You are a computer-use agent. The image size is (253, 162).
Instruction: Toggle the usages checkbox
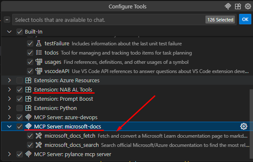[30, 62]
